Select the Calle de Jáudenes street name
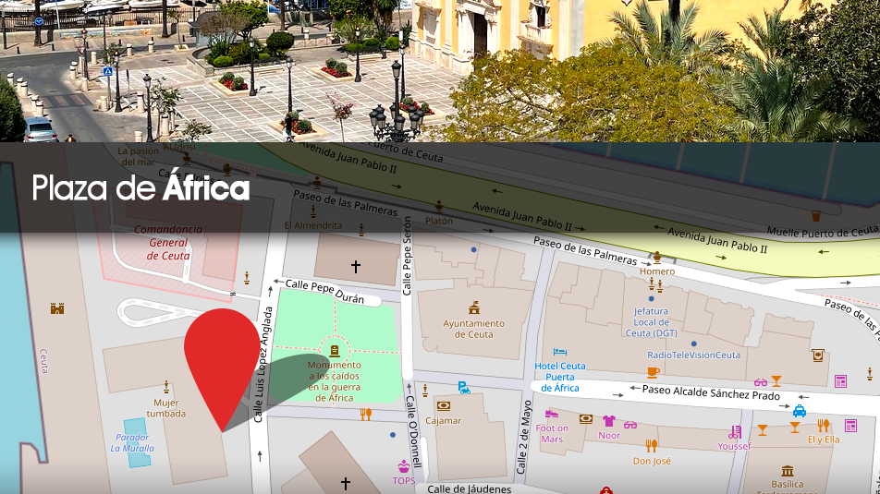 click(x=470, y=488)
